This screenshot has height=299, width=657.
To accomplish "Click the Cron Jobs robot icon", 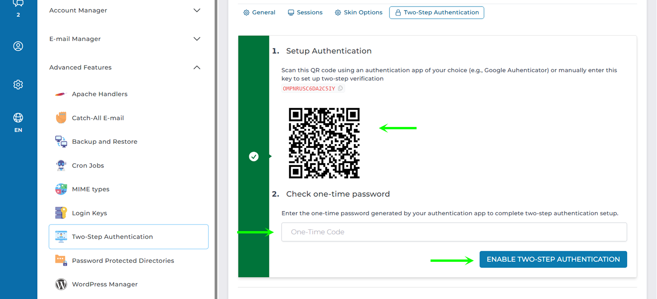I will coord(61,166).
